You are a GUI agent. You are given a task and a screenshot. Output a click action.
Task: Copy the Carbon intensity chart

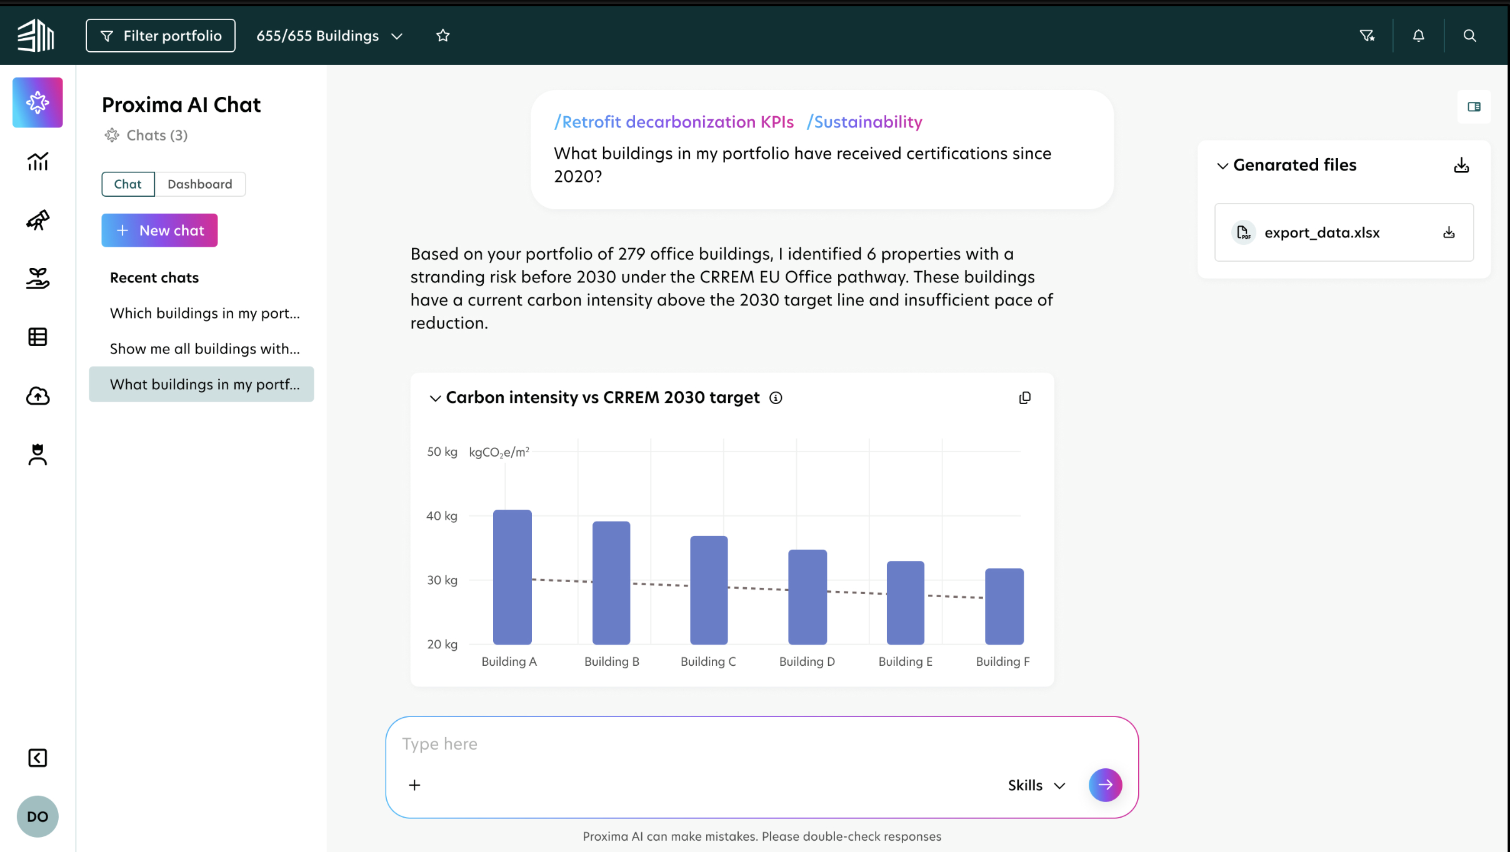(1024, 398)
